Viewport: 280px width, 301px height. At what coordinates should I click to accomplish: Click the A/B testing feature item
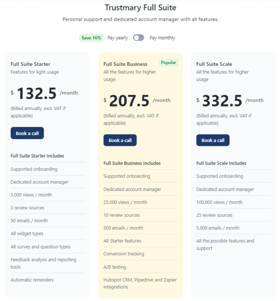(115, 267)
